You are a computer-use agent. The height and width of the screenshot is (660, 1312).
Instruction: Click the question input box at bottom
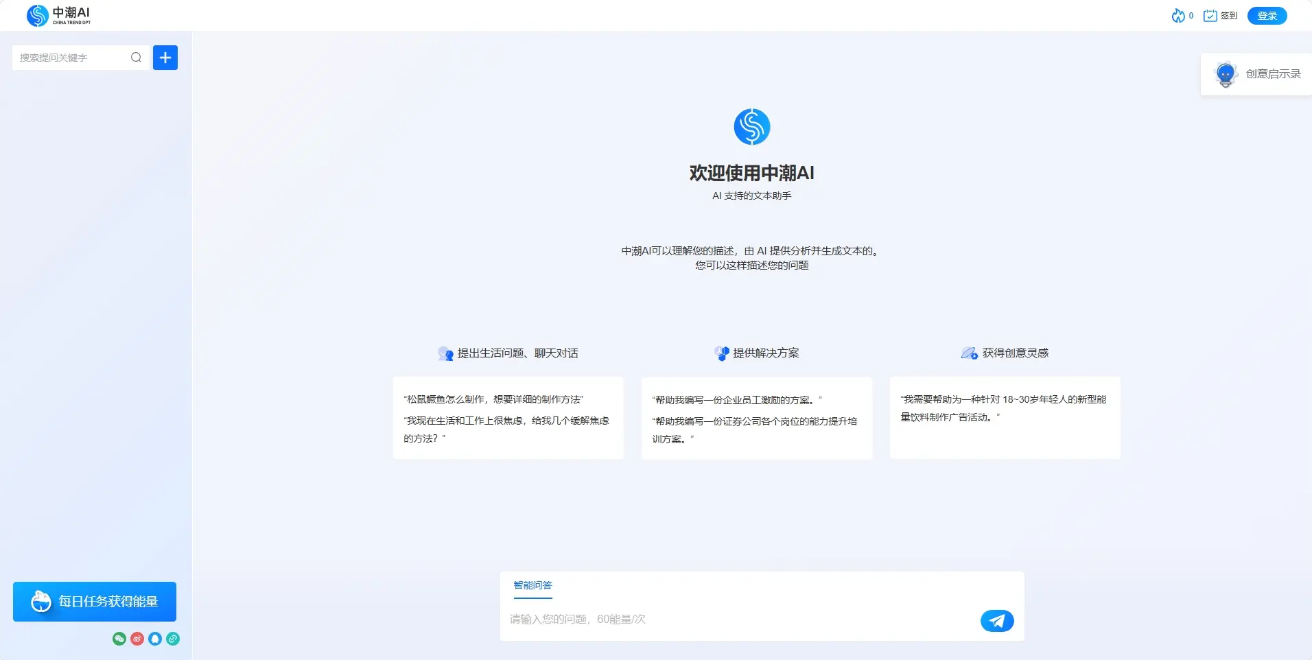click(x=686, y=620)
